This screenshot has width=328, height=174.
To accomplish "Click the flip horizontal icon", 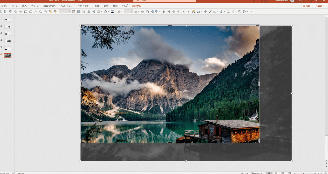I will pos(164,11).
